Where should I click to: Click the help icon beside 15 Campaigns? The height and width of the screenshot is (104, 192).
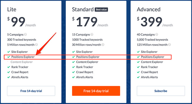tap(92, 34)
